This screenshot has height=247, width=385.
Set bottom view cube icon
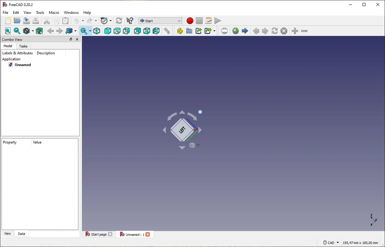point(147,31)
